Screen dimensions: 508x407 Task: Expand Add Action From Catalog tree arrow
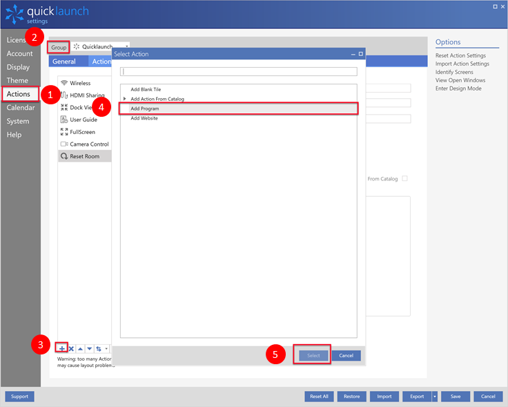coord(124,99)
